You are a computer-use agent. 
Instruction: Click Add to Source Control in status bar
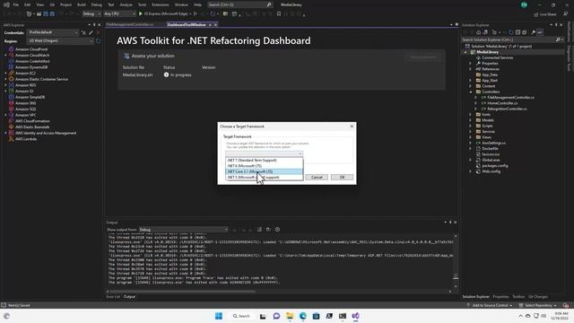click(490, 305)
